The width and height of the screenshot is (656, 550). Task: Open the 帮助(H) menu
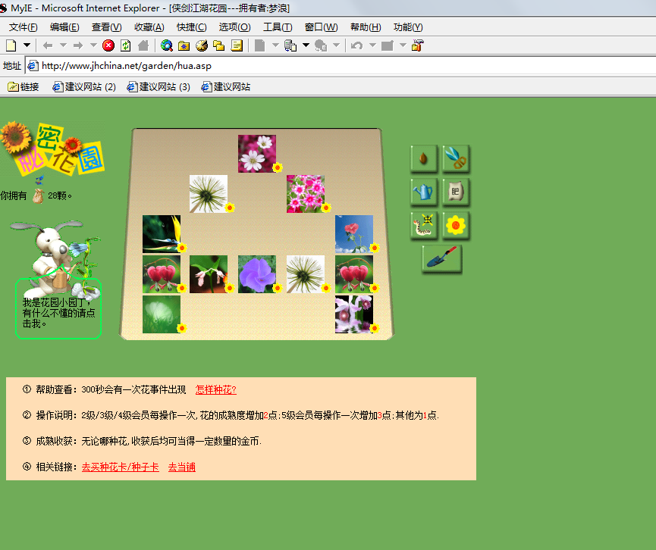(x=366, y=27)
